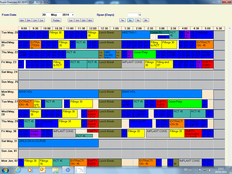
Task: Choose the 2m span preset
Action: click(x=146, y=20)
